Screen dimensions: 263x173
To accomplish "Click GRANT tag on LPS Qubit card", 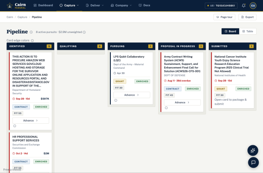I will click(120, 81).
